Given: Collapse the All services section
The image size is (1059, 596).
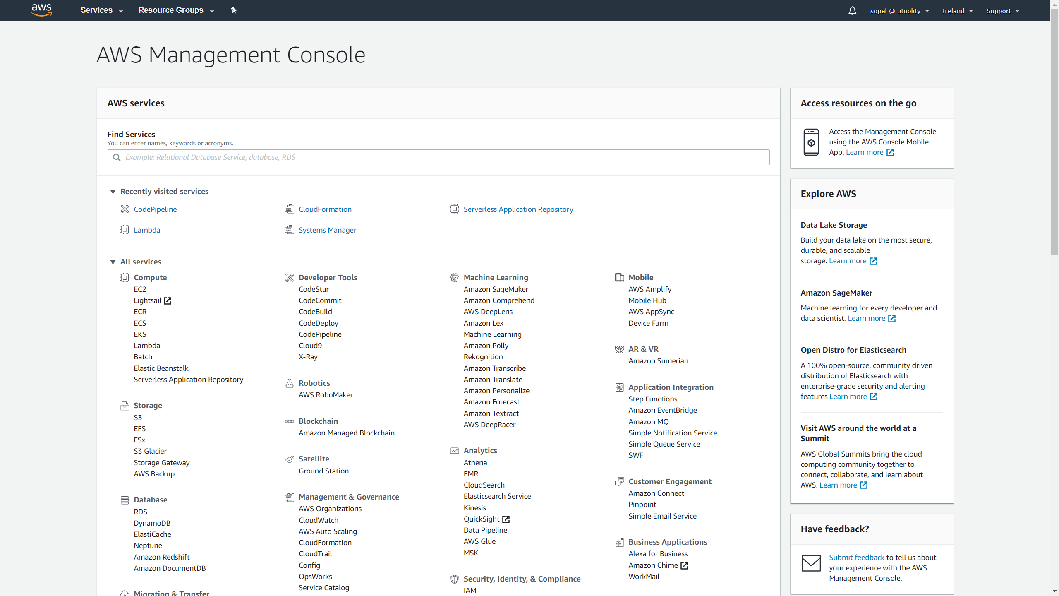Looking at the screenshot, I should (113, 262).
